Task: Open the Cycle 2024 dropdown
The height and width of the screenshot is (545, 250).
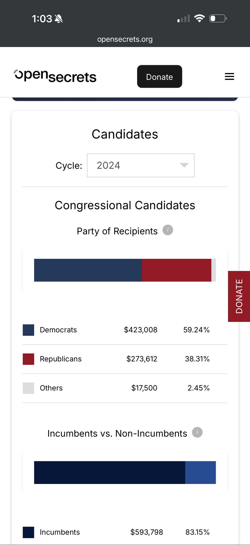Action: coord(140,165)
